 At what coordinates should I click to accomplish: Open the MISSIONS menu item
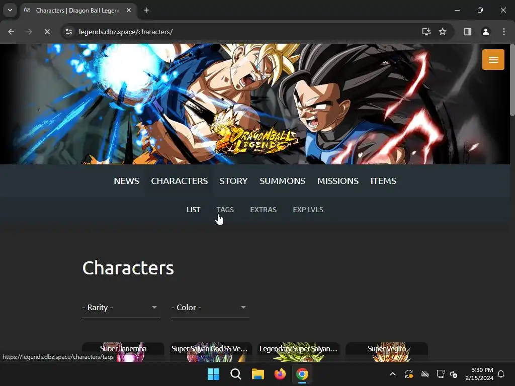click(337, 181)
